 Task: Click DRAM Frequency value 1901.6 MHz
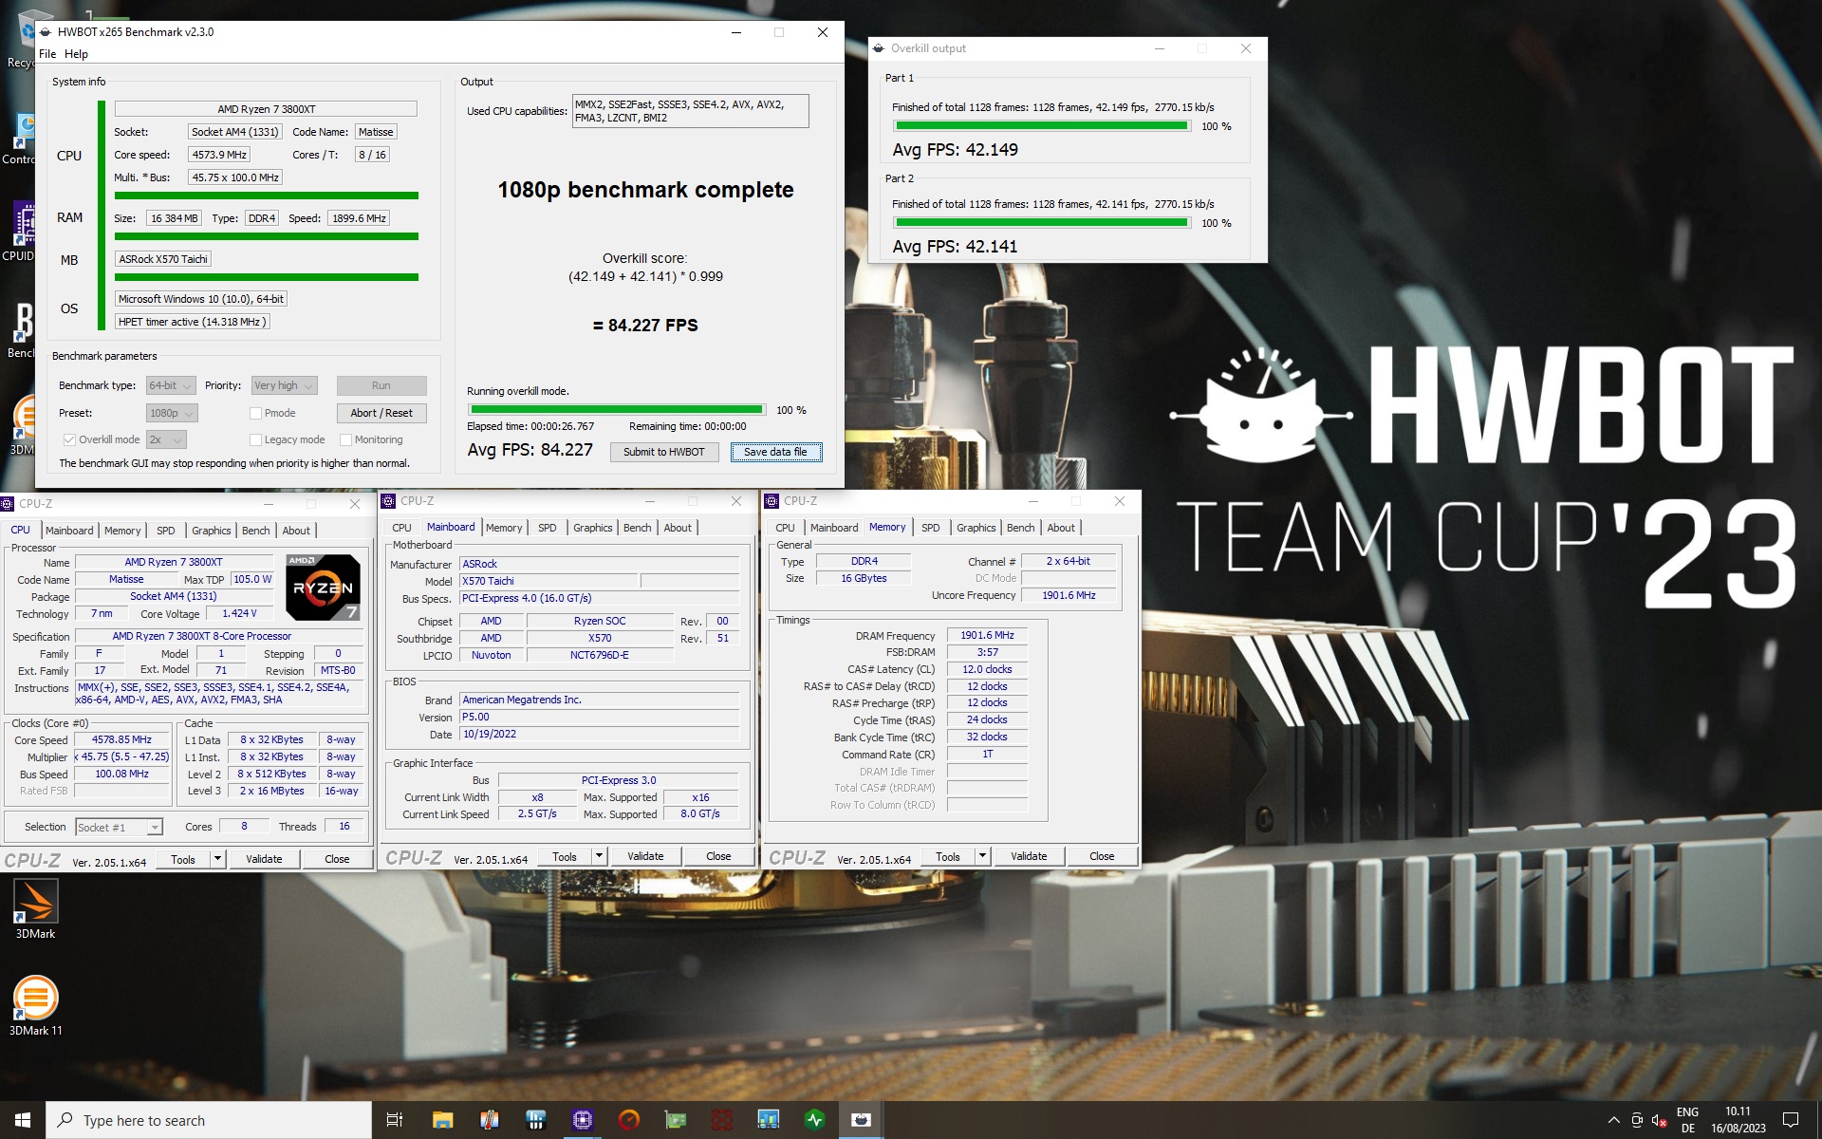[987, 635]
